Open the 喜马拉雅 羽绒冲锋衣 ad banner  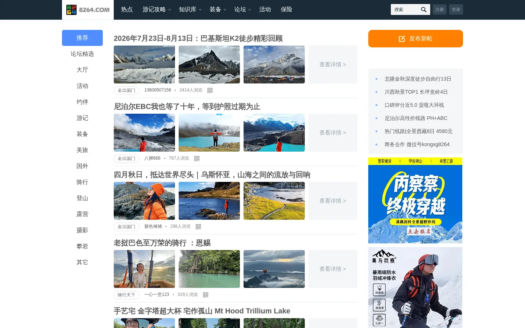(x=415, y=288)
